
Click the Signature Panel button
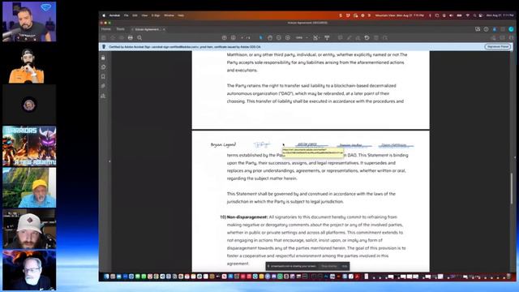(x=497, y=47)
